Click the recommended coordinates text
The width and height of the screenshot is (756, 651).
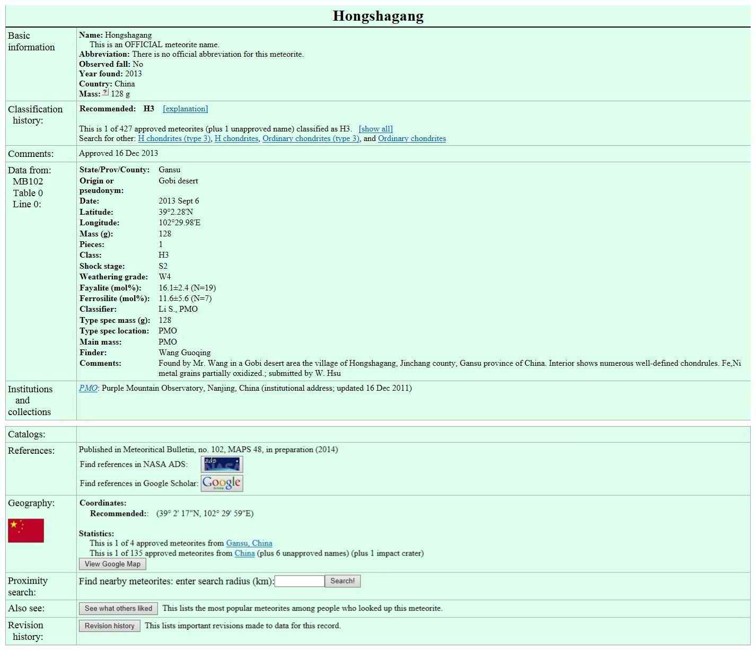205,514
